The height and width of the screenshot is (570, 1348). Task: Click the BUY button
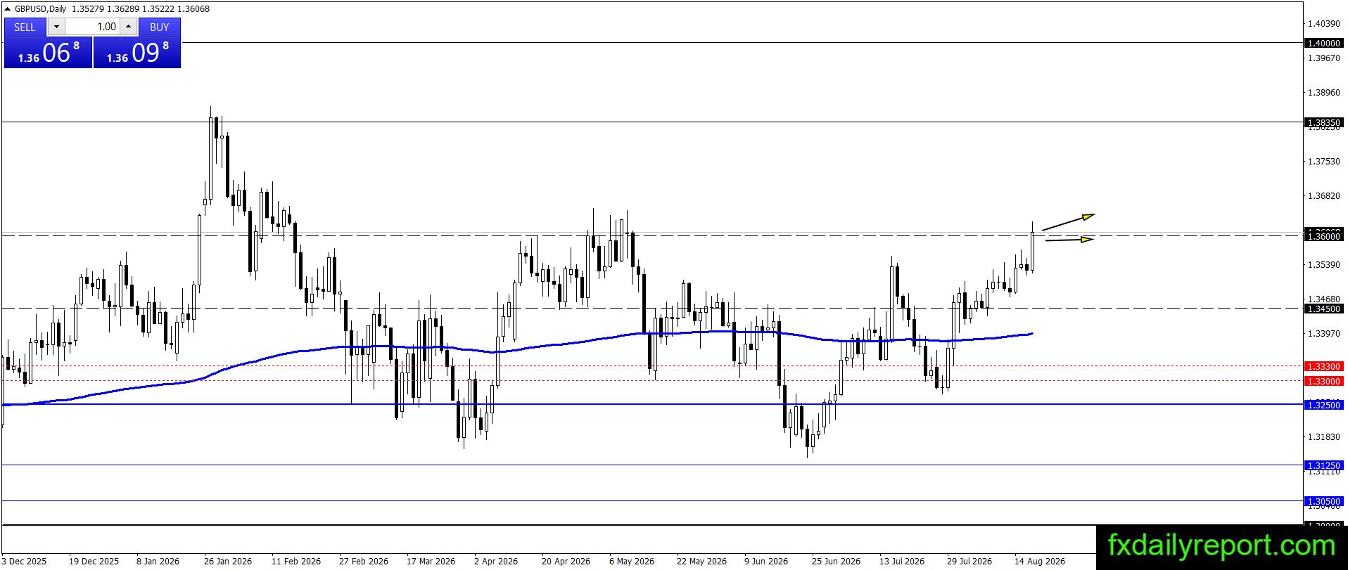pos(160,27)
